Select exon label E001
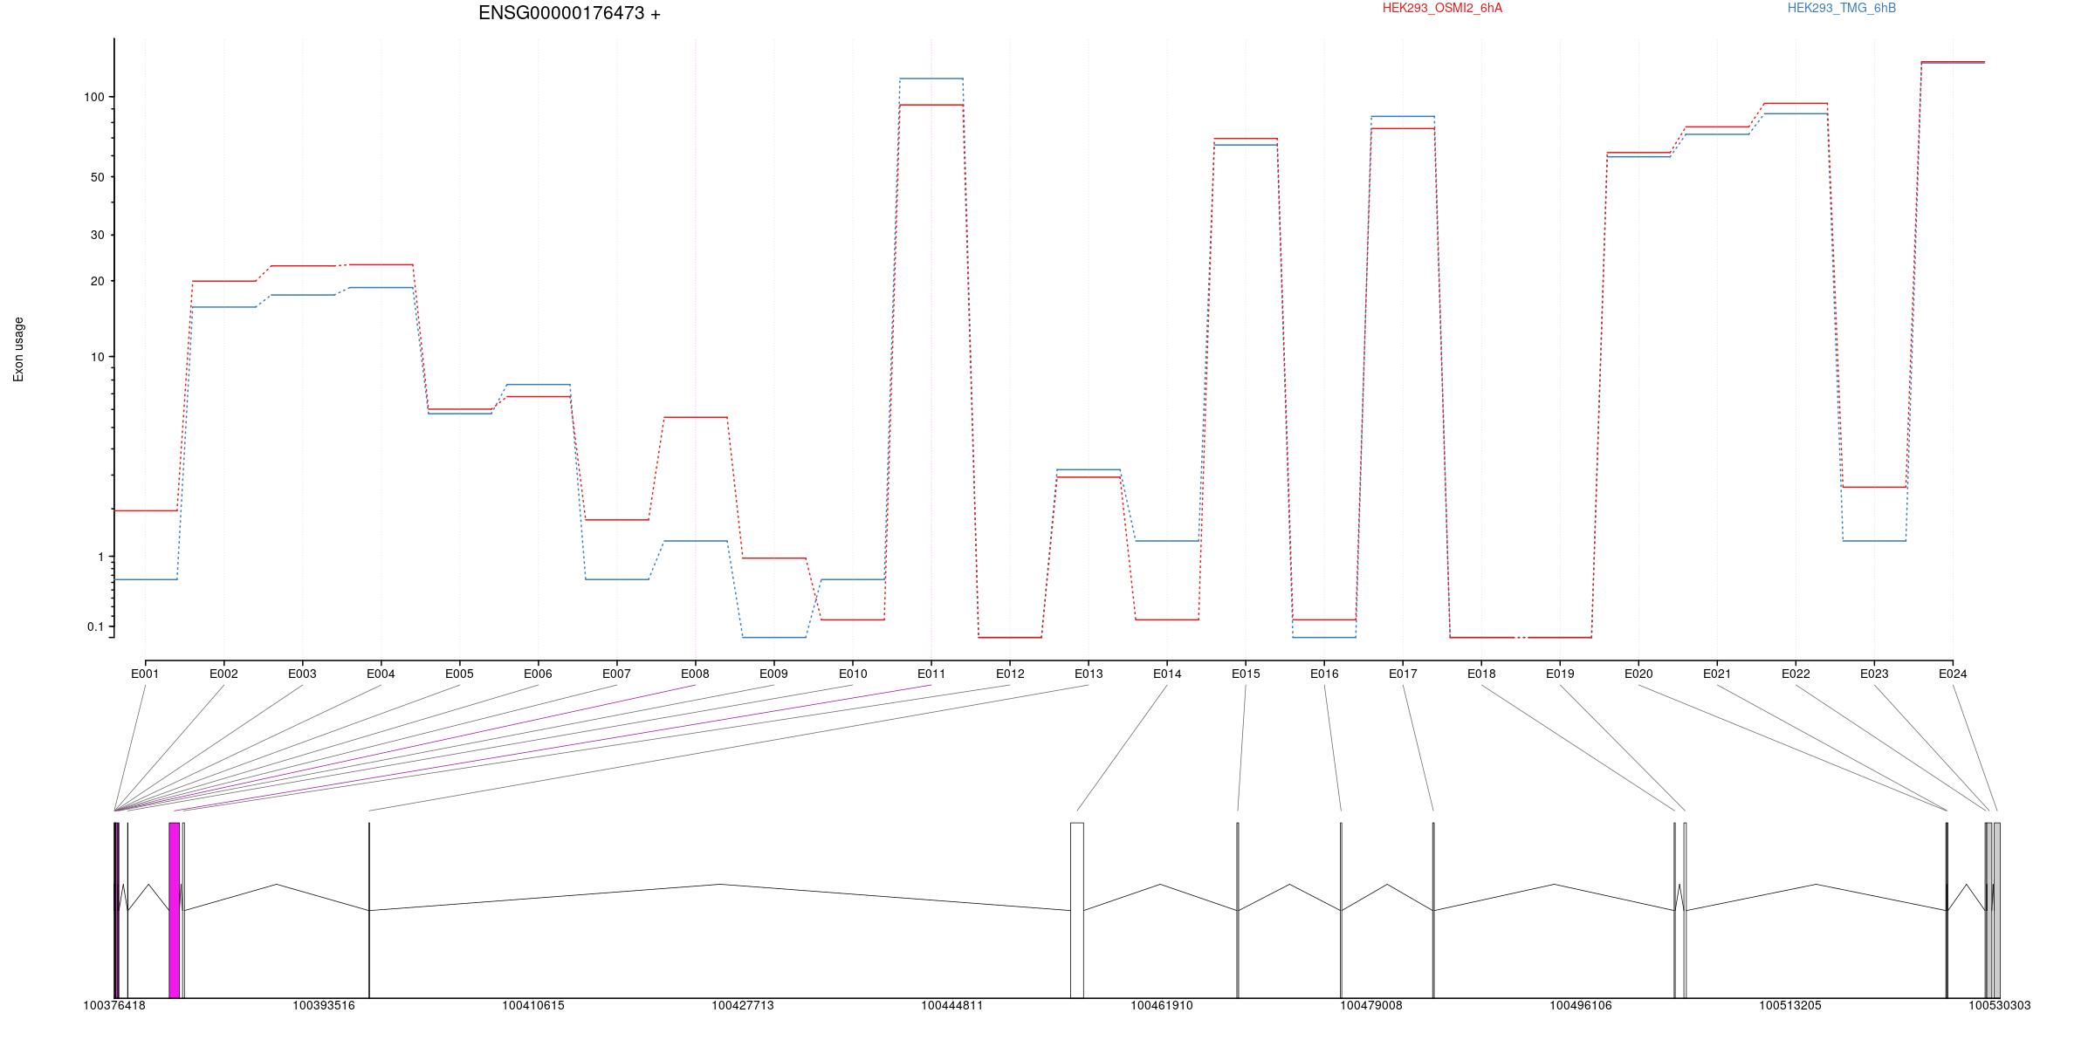 pos(145,674)
